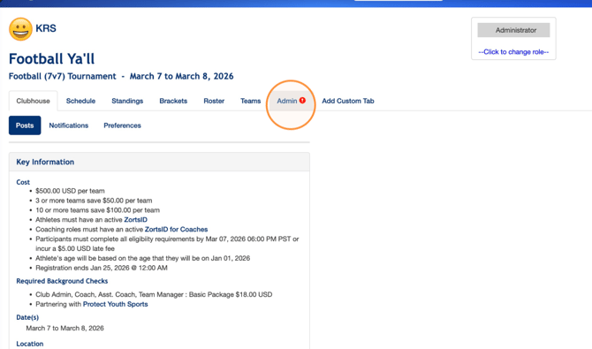
Task: Click the Key Information panel header
Action: pos(159,162)
